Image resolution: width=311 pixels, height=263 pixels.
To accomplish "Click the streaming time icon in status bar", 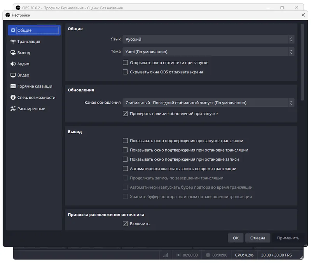I will (178, 255).
